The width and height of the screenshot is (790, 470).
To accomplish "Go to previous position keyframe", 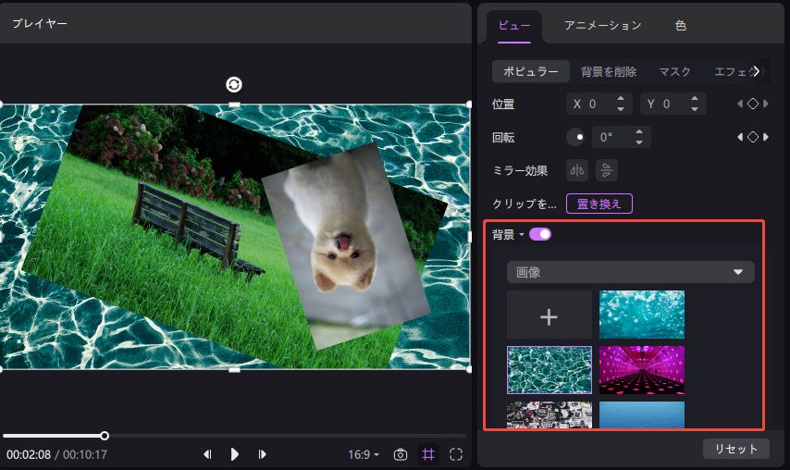I will click(x=740, y=104).
